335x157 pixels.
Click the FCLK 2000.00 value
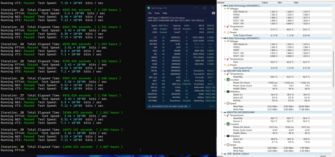tap(210, 29)
